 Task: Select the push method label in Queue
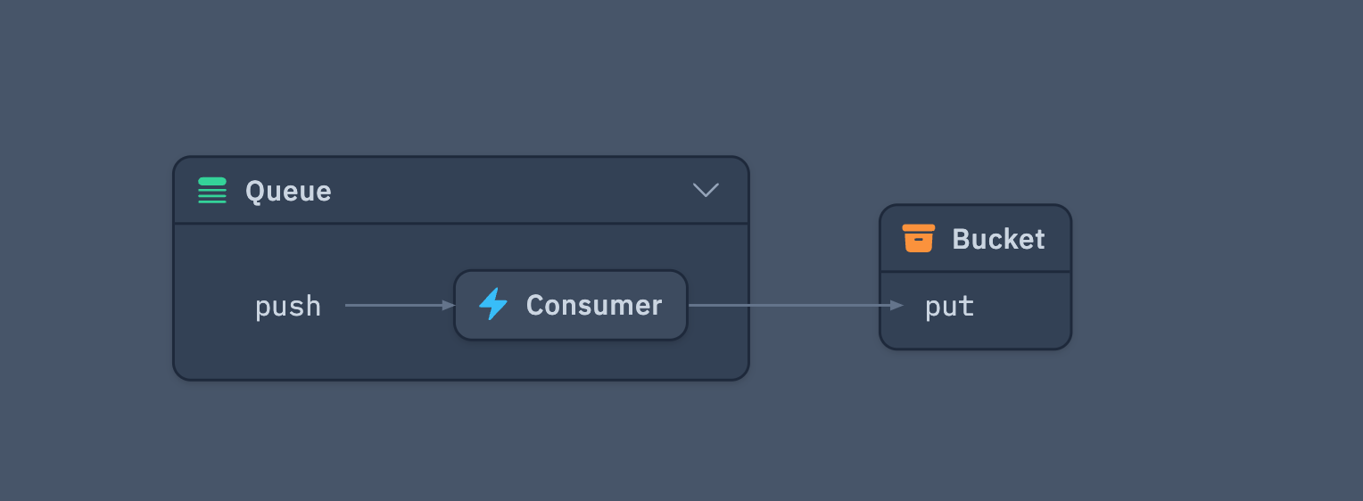(x=288, y=306)
